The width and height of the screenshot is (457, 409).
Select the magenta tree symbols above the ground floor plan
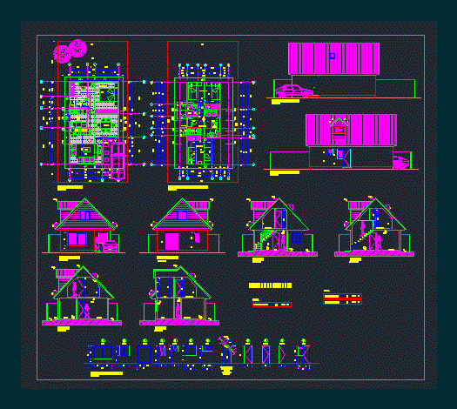70,51
